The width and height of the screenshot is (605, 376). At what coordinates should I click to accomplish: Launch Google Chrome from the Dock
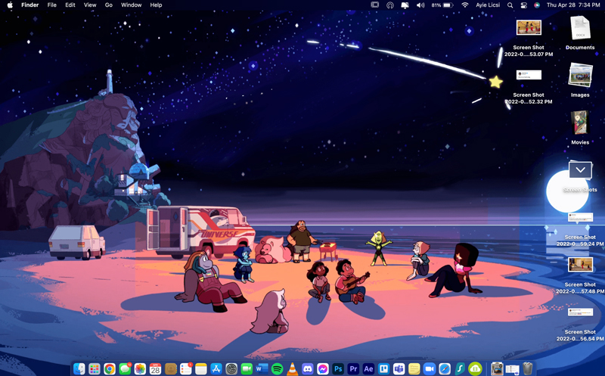(110, 368)
